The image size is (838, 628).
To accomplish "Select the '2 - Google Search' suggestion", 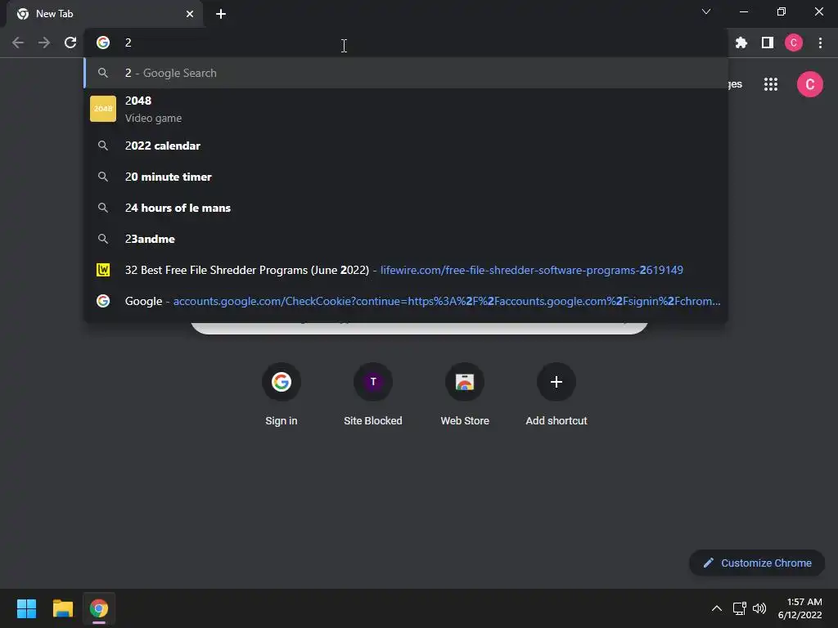I will pos(406,73).
